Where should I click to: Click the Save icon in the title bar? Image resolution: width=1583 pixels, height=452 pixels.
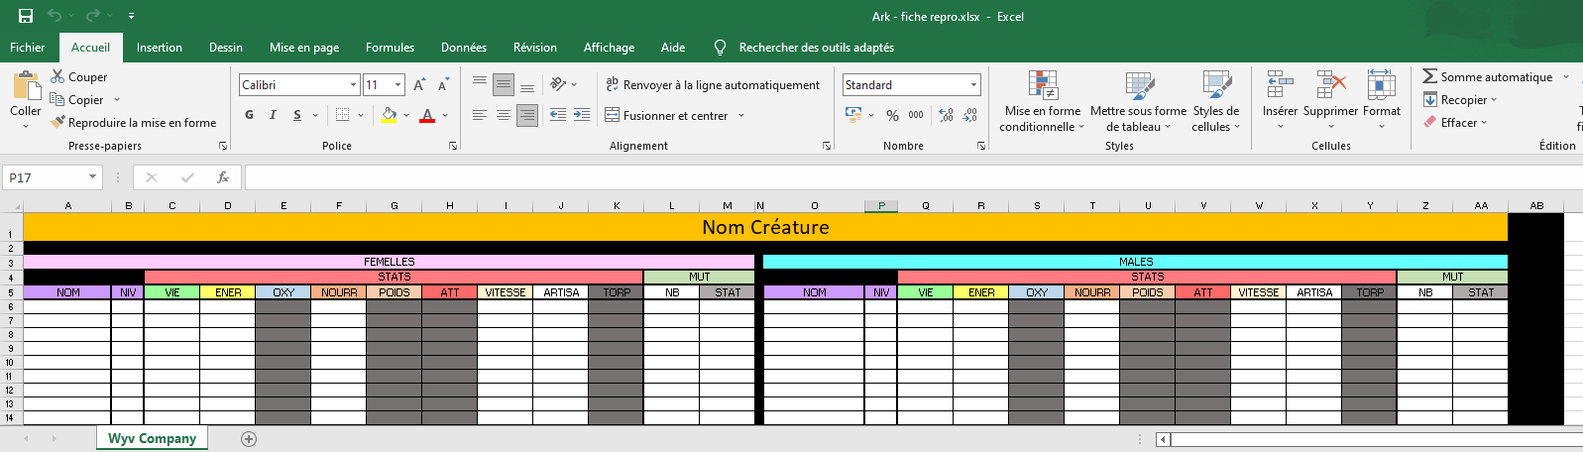(x=26, y=16)
